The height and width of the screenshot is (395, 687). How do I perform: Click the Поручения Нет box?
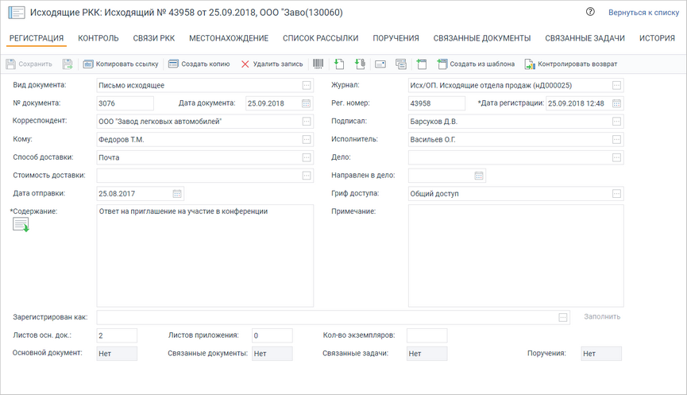pos(601,354)
